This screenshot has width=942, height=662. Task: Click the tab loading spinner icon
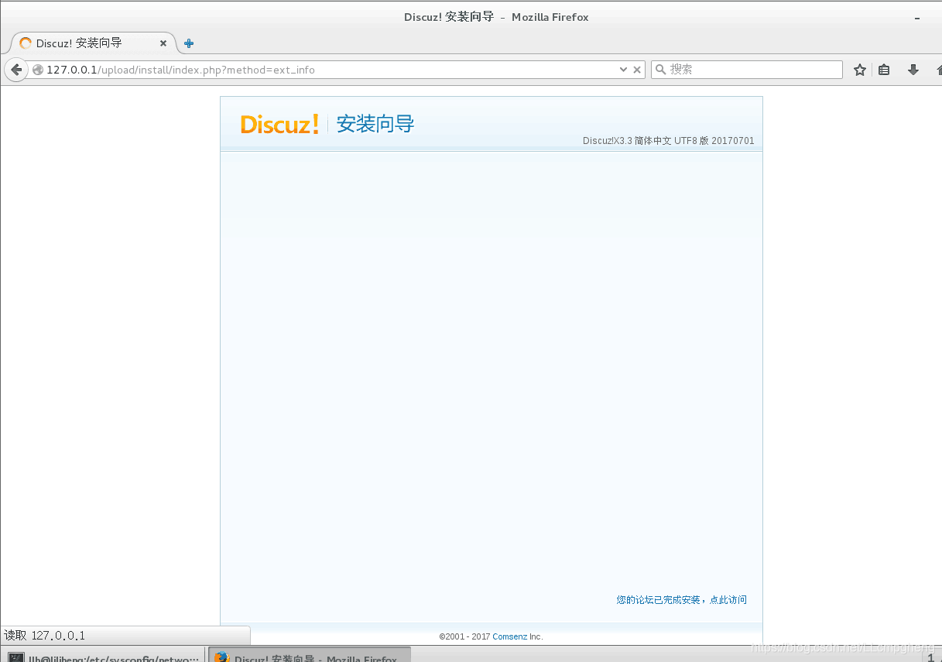pyautogui.click(x=26, y=43)
